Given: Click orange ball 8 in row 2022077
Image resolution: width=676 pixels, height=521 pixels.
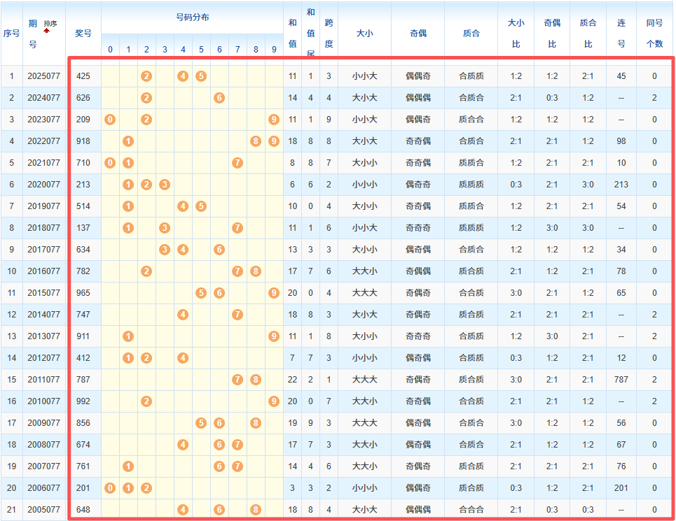Looking at the screenshot, I should (256, 141).
